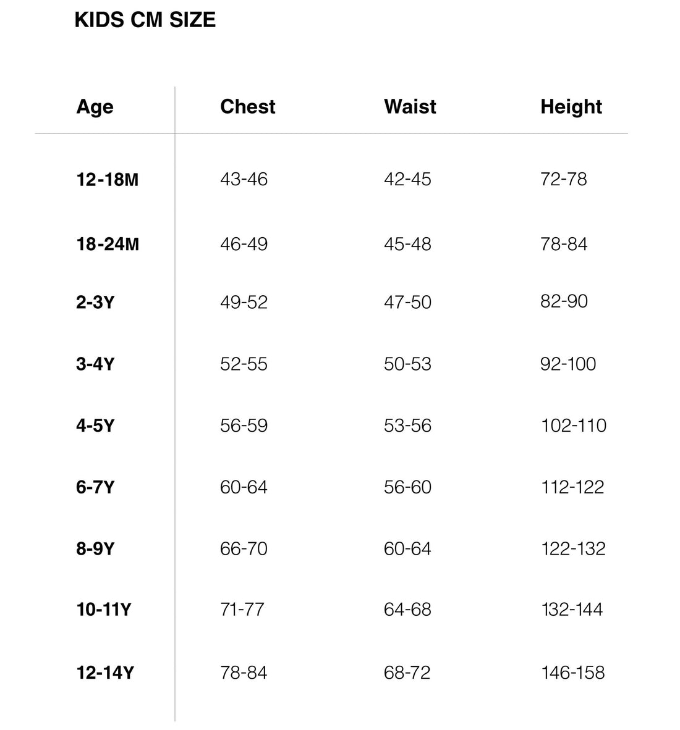The width and height of the screenshot is (680, 730).
Task: Select waist value 45-48 for 18-24M
Action: coord(407,244)
